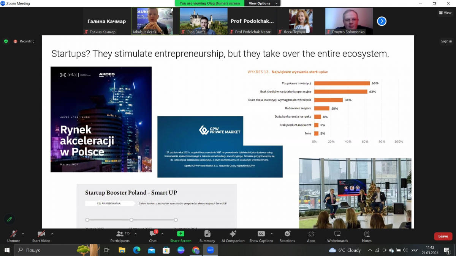Click the last timeline dot under Smart UP
This screenshot has width=456, height=256.
176,220
